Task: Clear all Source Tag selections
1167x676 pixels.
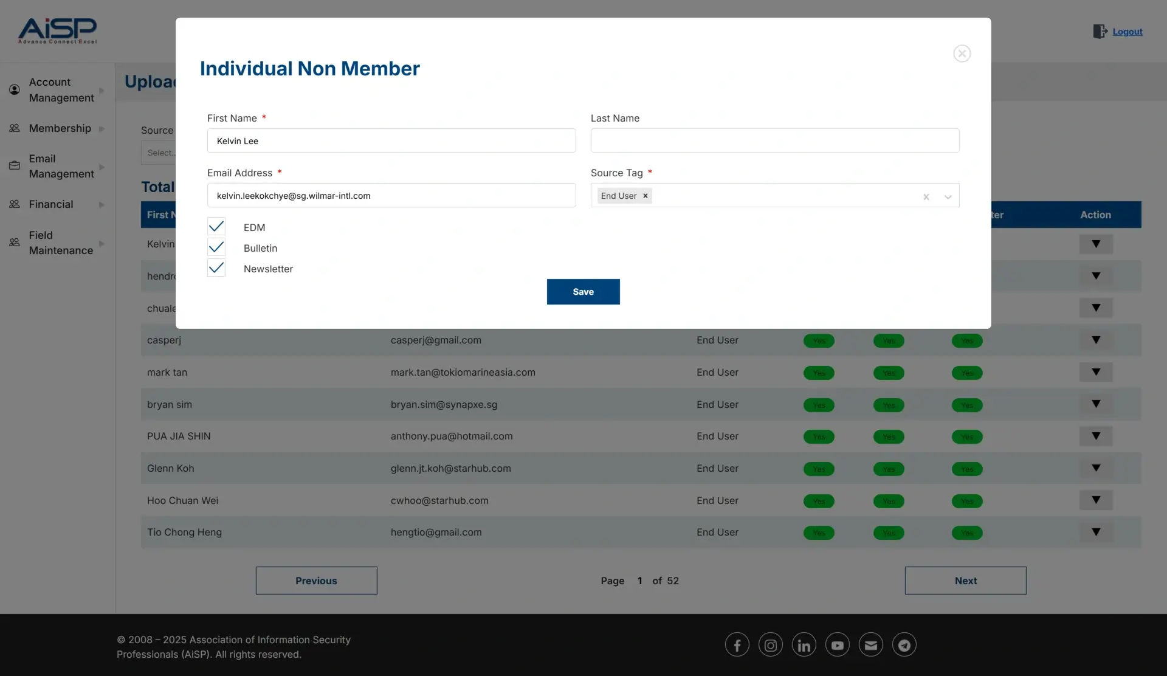Action: click(926, 197)
